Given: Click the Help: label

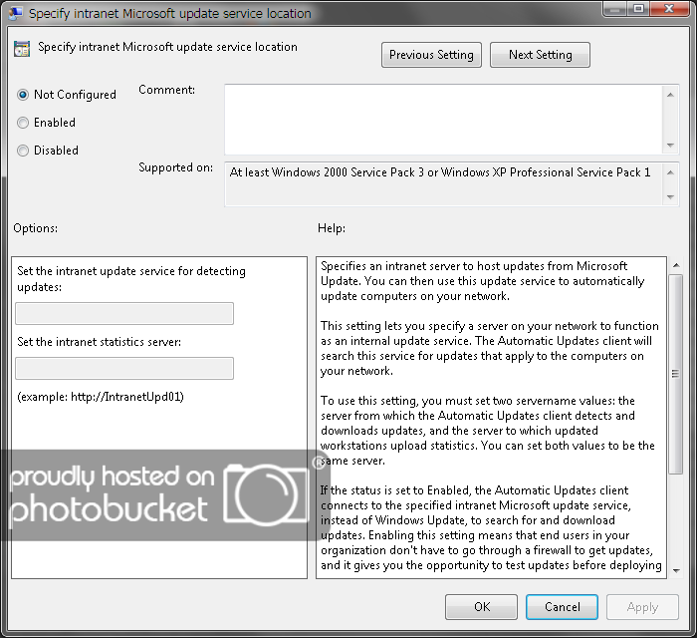Looking at the screenshot, I should (332, 228).
